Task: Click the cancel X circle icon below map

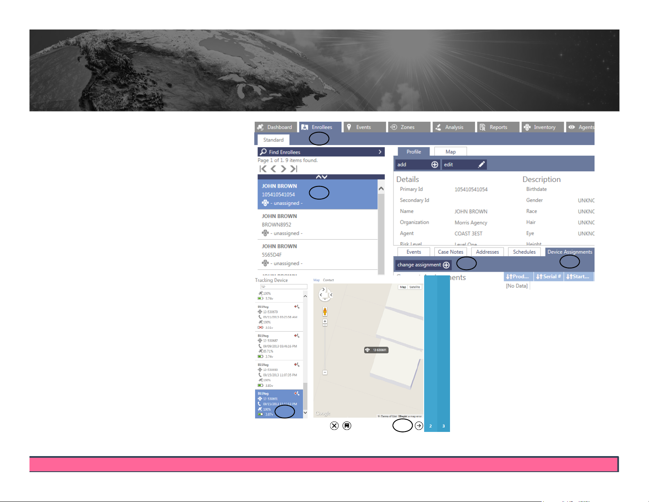Action: (x=335, y=426)
